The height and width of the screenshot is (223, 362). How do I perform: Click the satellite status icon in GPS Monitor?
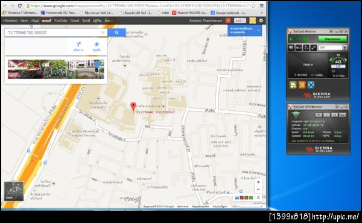(x=296, y=114)
